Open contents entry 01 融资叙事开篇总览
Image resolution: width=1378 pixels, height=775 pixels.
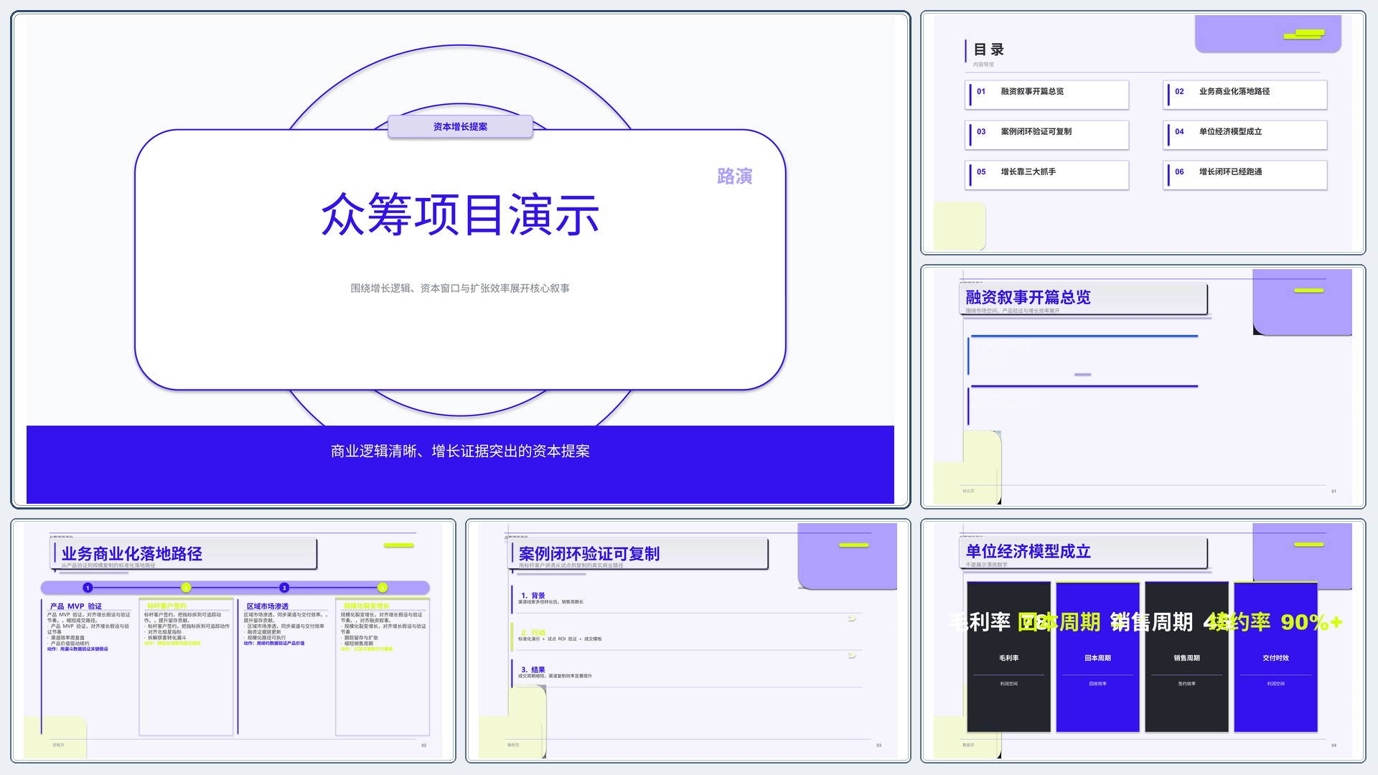click(x=1047, y=95)
